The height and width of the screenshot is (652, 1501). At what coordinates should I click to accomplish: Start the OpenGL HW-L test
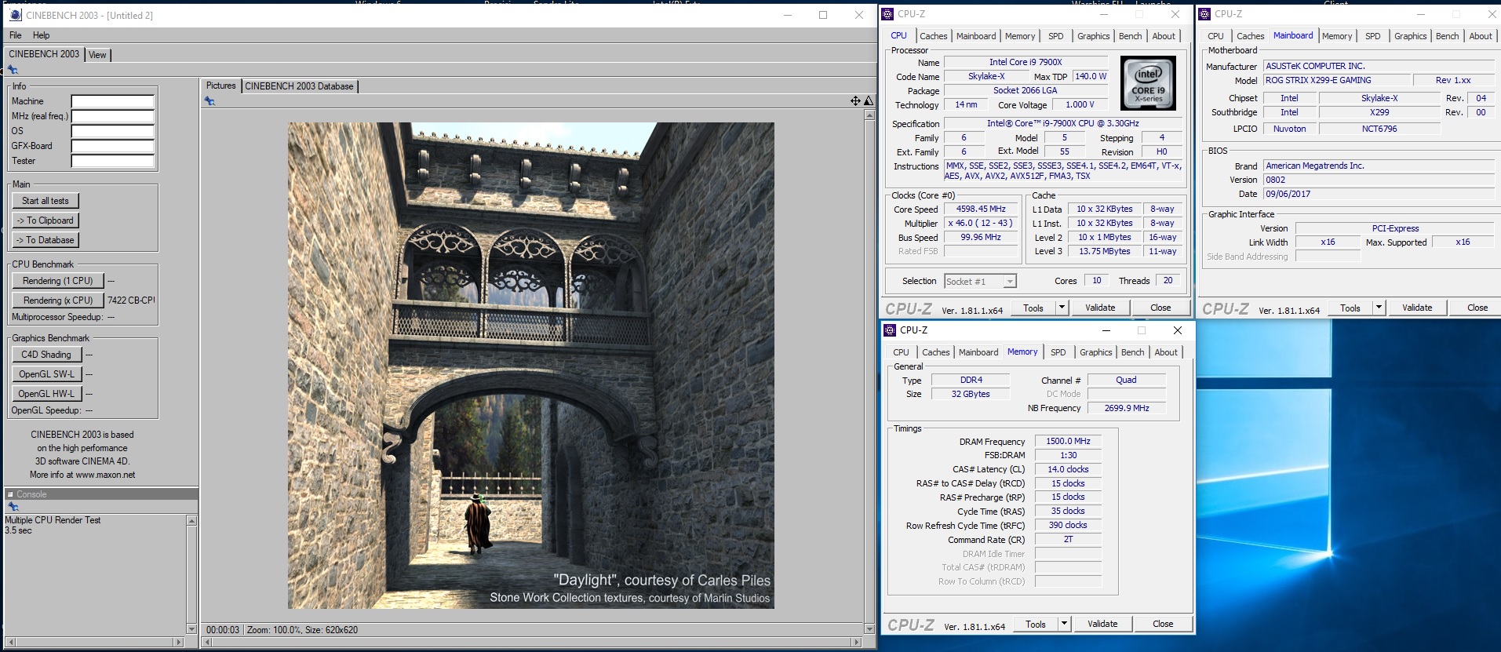[46, 394]
